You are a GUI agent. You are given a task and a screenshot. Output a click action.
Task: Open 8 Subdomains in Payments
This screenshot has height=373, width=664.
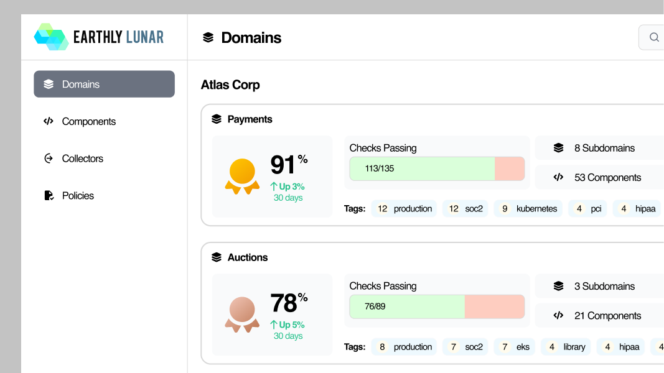(604, 148)
